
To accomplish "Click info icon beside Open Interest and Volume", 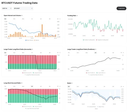I will (x=22, y=16).
